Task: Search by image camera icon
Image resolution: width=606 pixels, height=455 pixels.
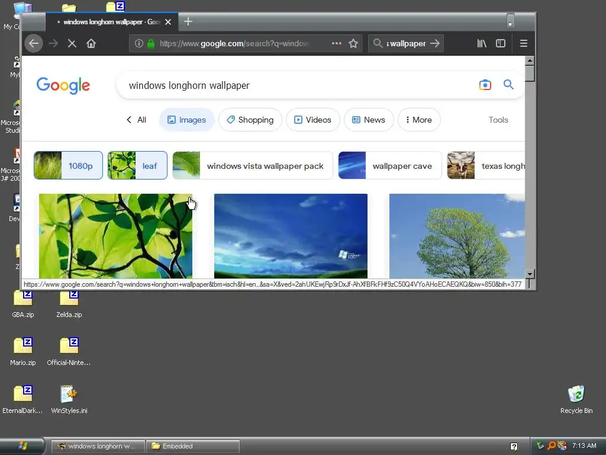Action: point(485,85)
